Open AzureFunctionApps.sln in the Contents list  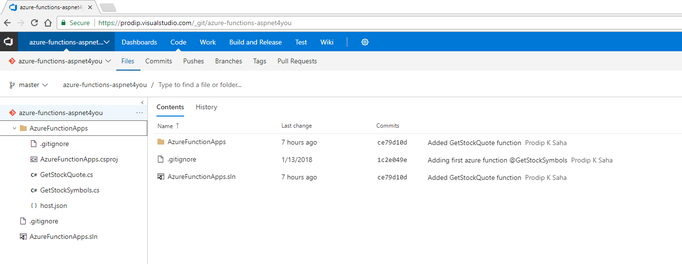click(201, 177)
